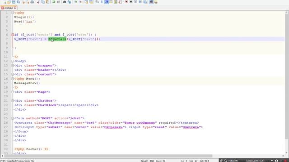Open Find dialog via binoculars icon
289x162 pixels.
[x=65, y=2]
